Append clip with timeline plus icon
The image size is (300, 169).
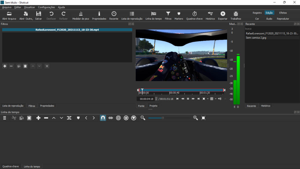pyautogui.click(x=38, y=118)
